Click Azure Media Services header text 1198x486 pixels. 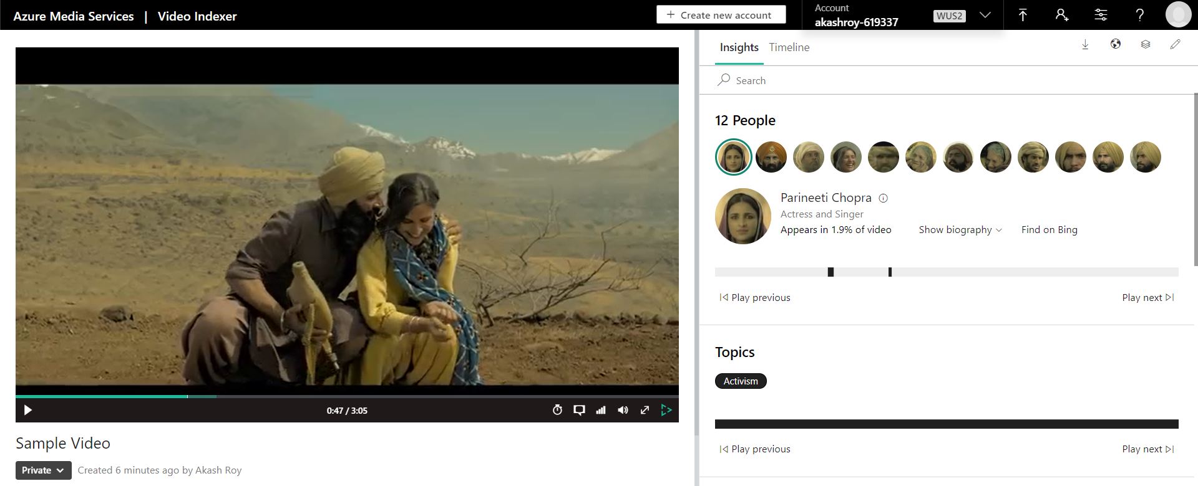[74, 16]
